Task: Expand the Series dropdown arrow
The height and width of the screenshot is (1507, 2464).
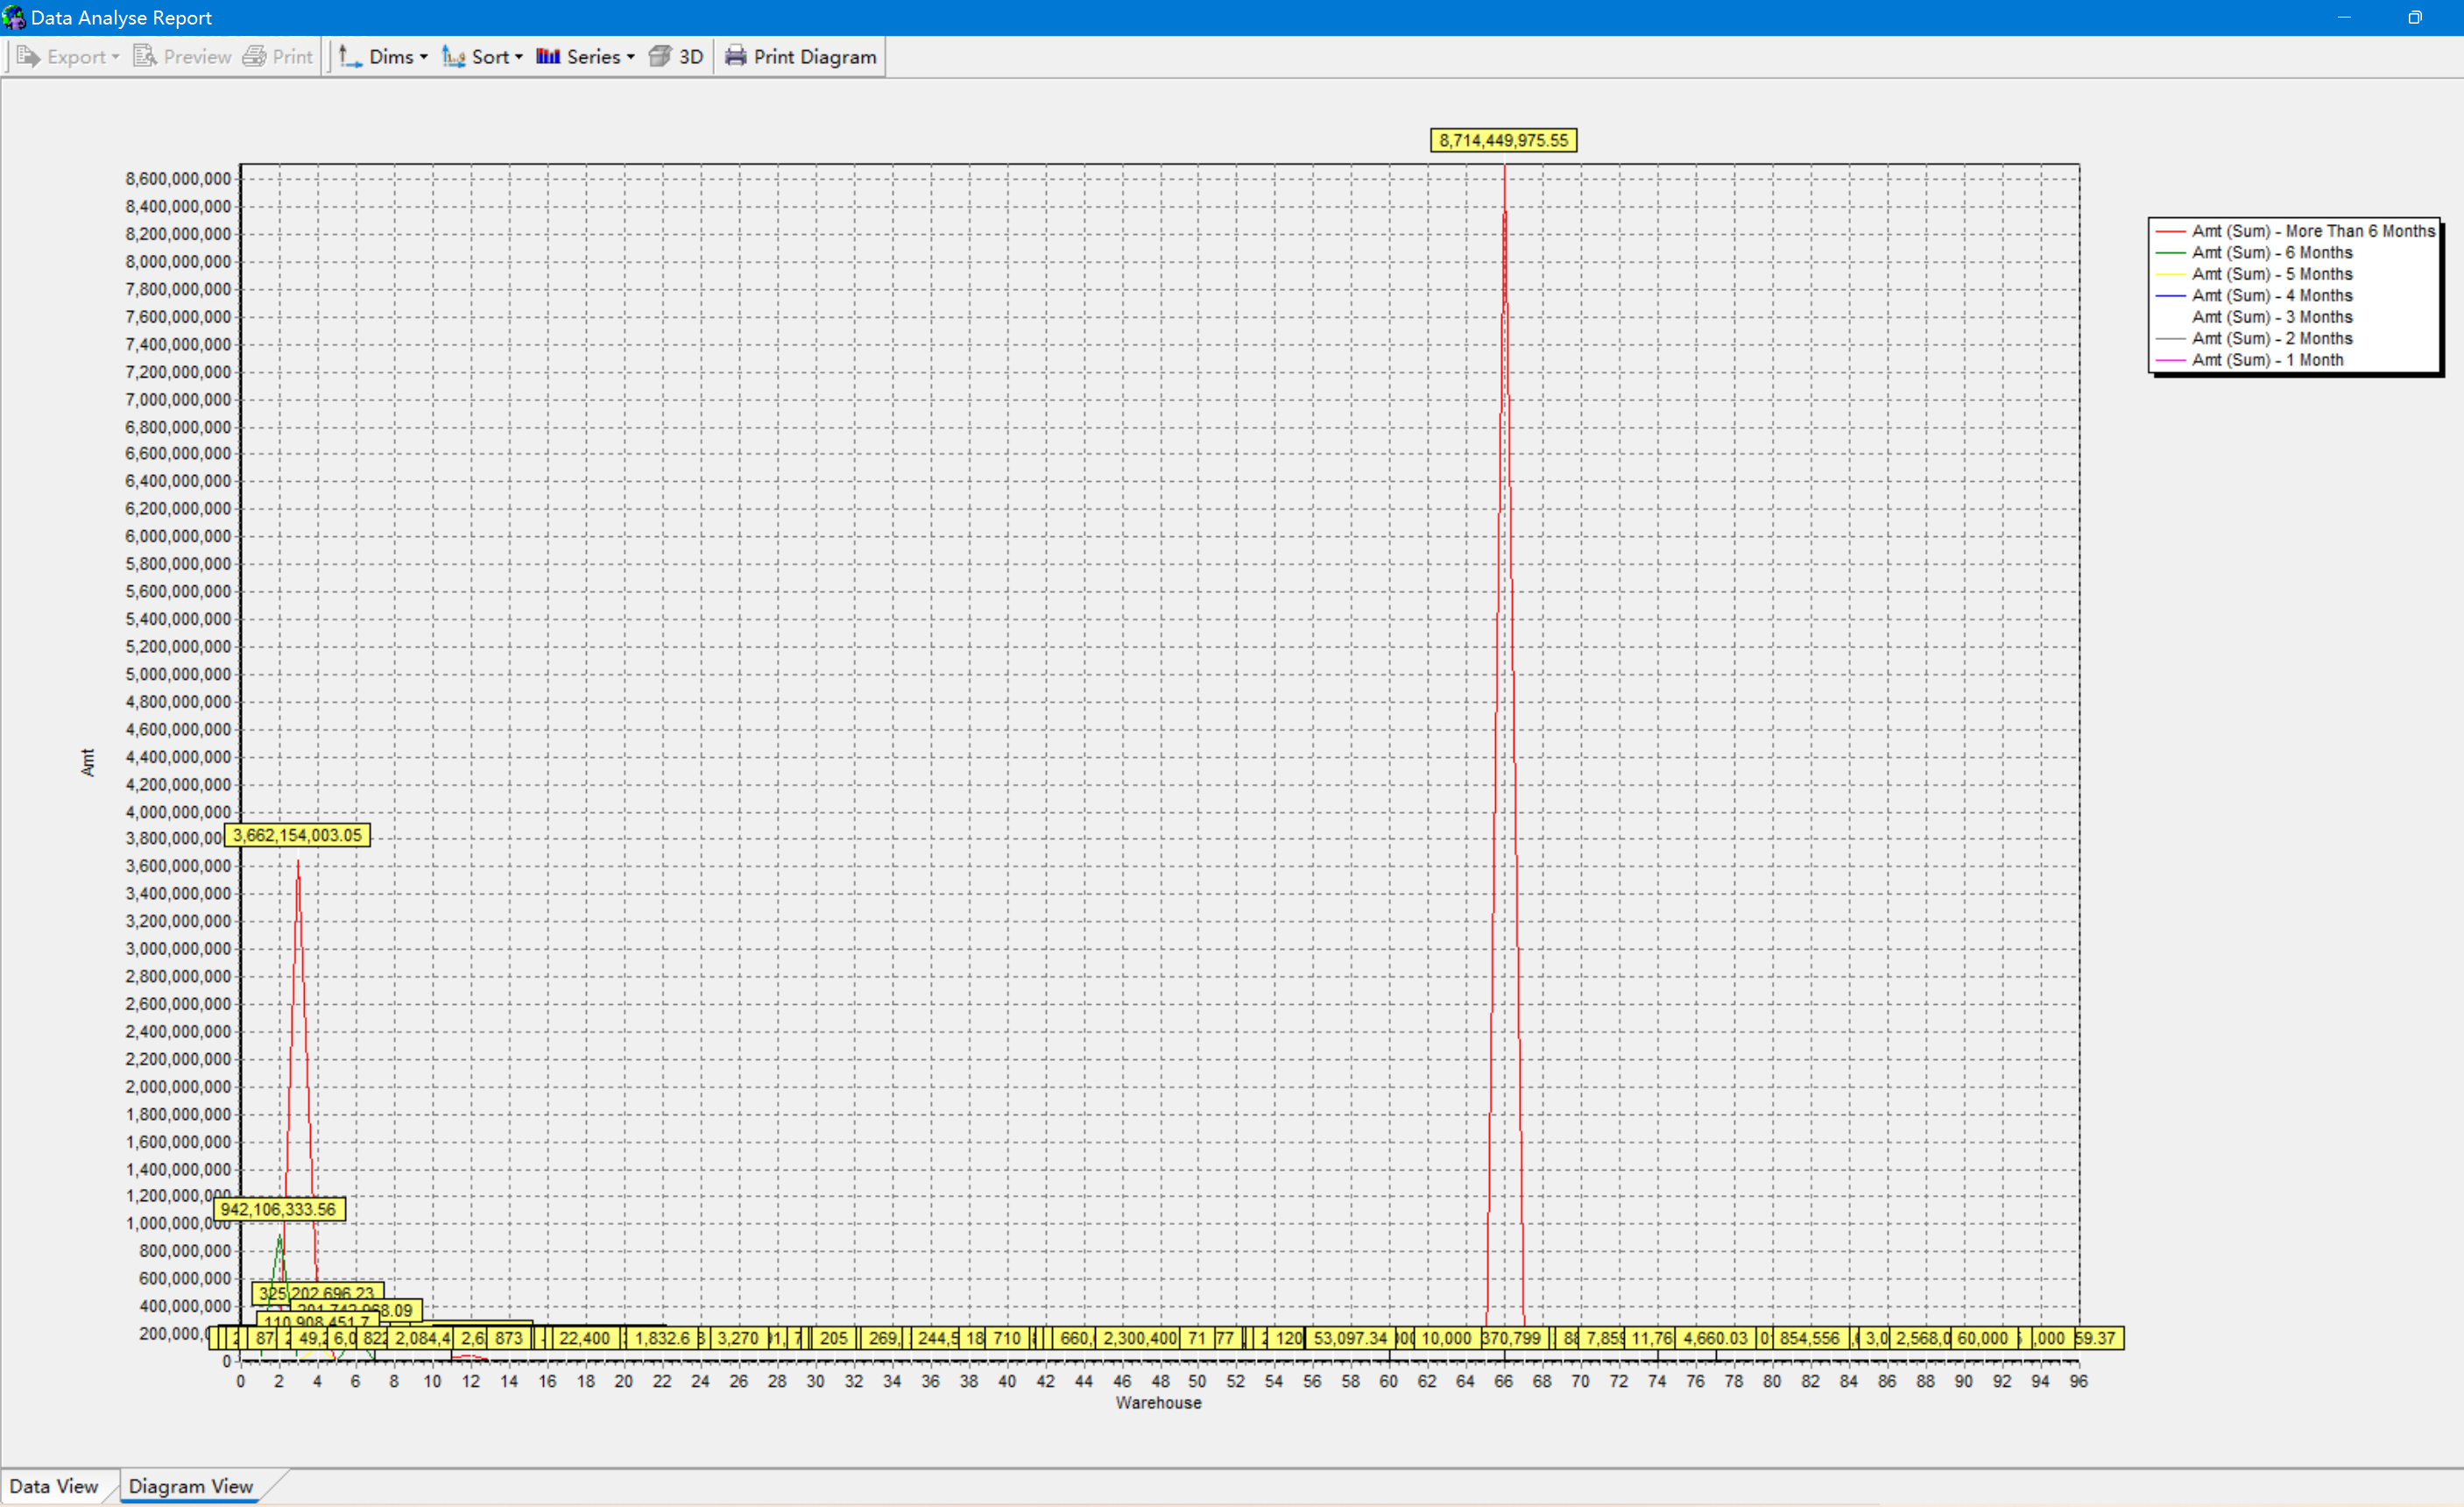Action: pos(631,57)
